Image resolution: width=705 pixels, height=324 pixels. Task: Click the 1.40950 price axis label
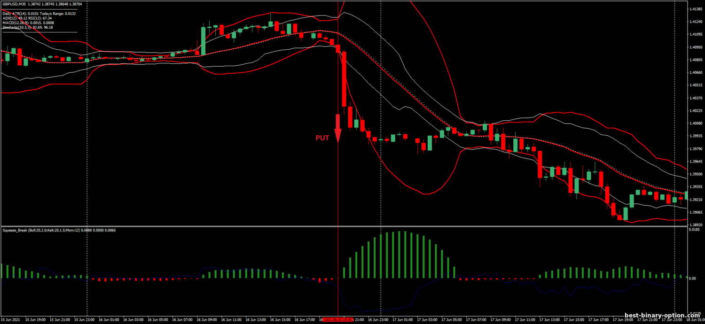click(x=696, y=47)
